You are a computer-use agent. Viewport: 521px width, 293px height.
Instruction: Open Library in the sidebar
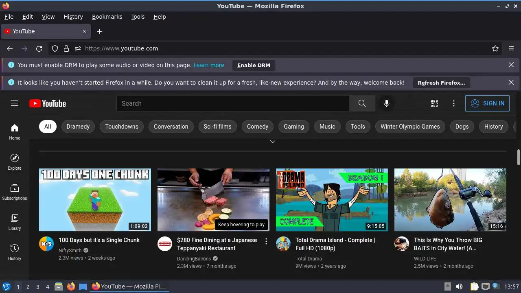(15, 223)
